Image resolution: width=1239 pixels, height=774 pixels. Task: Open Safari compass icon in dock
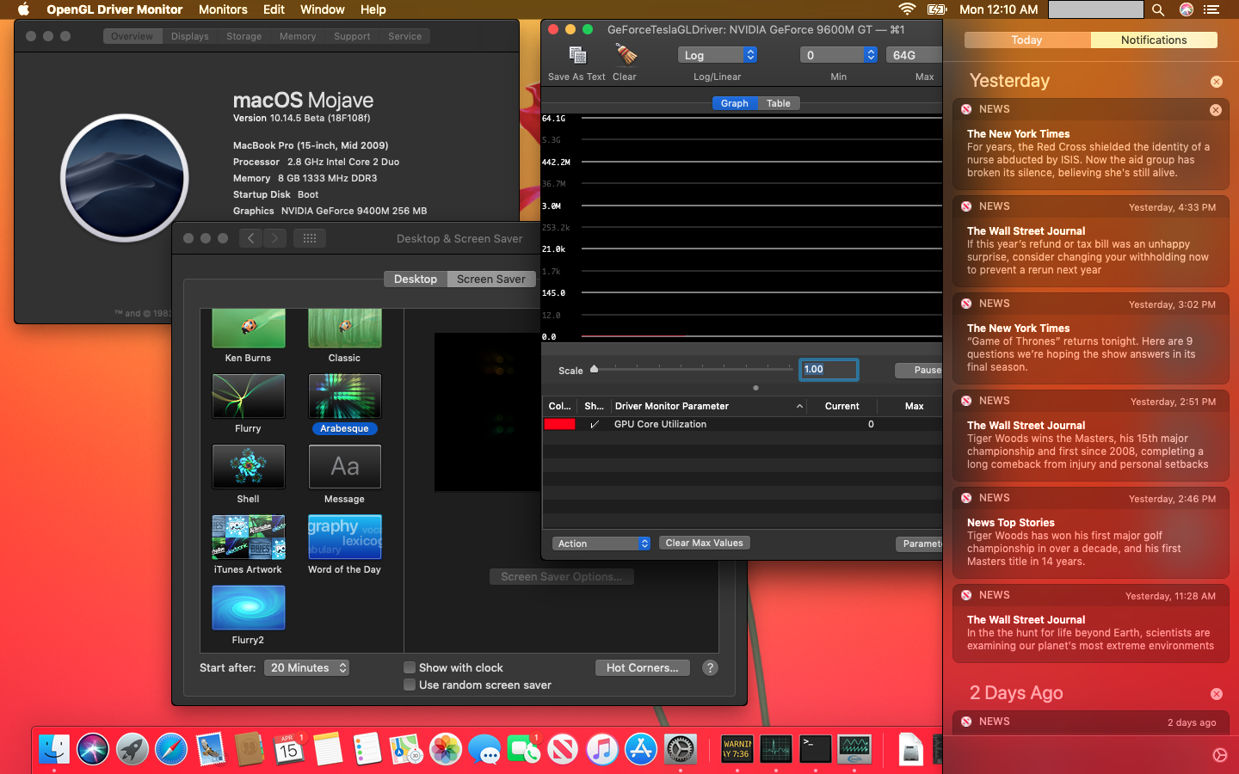coord(171,749)
